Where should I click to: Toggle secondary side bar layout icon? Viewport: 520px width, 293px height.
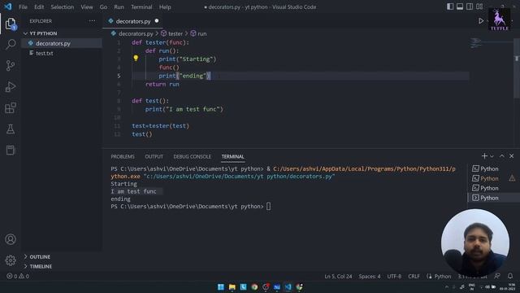[470, 7]
